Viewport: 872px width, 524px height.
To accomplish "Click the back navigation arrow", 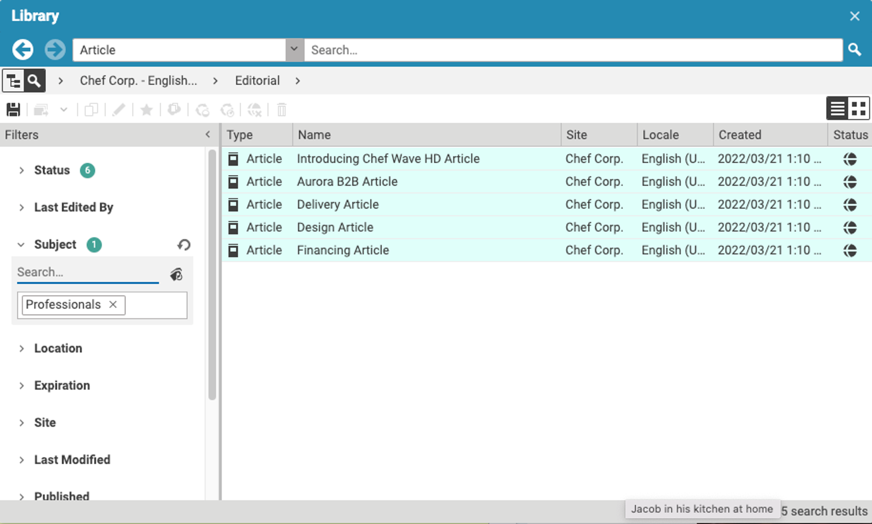I will coord(23,50).
